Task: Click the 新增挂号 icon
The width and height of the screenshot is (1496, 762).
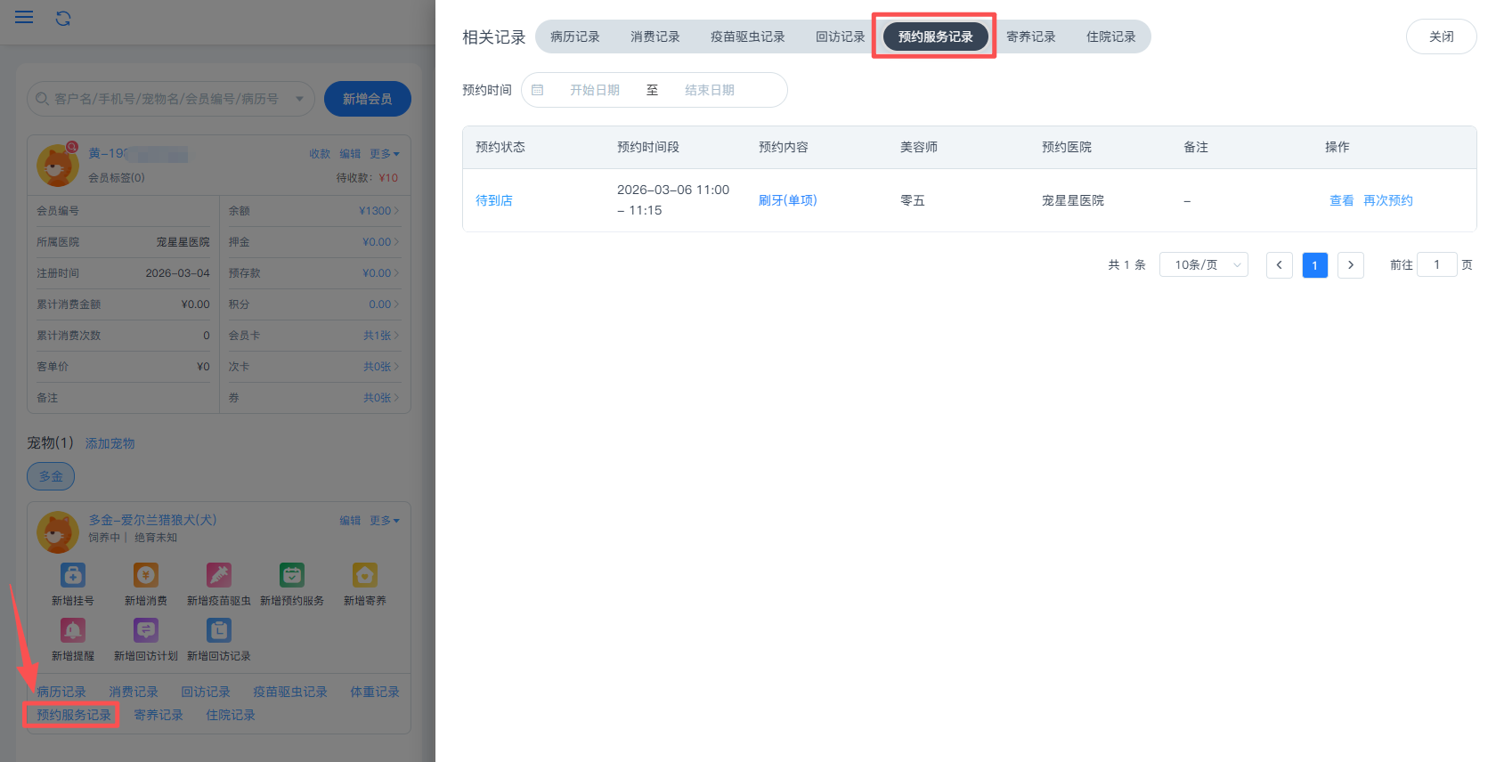Action: (73, 575)
